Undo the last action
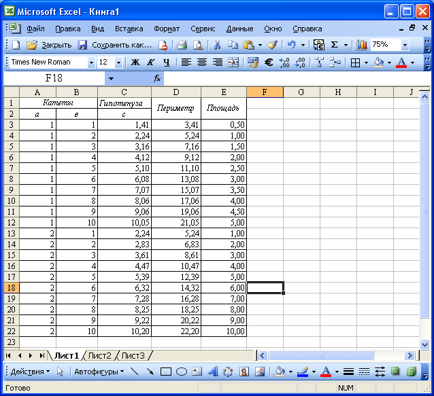The image size is (434, 396). (x=291, y=45)
